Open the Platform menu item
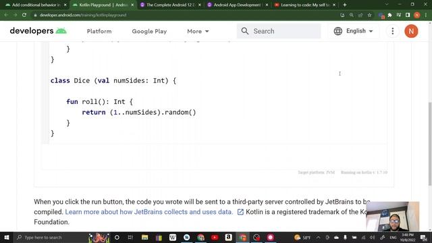 pyautogui.click(x=99, y=31)
